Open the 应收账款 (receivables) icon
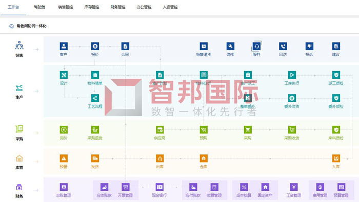Screen dimensions: 359x202 (105, 187)
